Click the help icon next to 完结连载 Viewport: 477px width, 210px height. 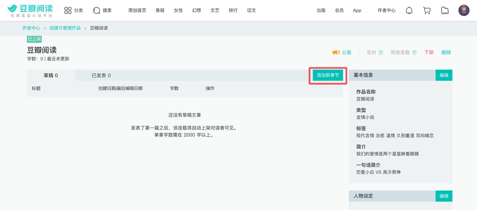(x=414, y=52)
